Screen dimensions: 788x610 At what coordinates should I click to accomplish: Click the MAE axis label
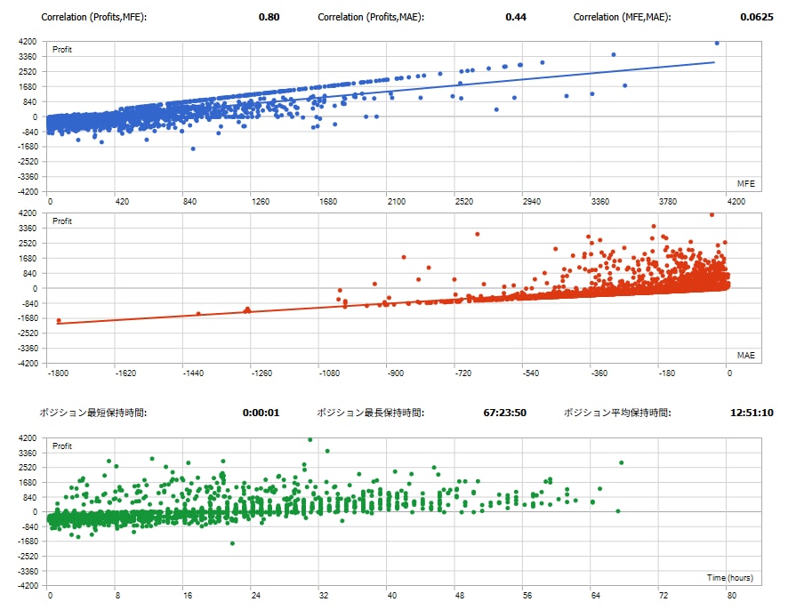pyautogui.click(x=746, y=356)
